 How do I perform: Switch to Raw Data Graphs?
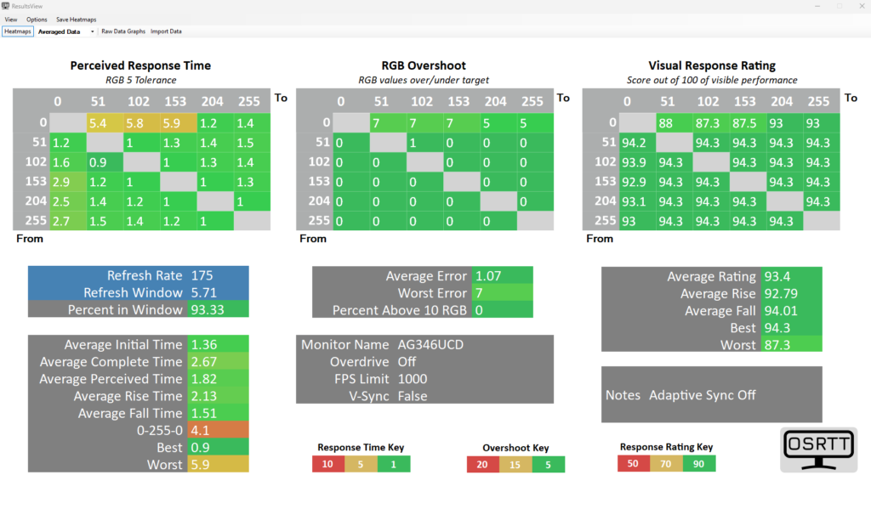(123, 31)
